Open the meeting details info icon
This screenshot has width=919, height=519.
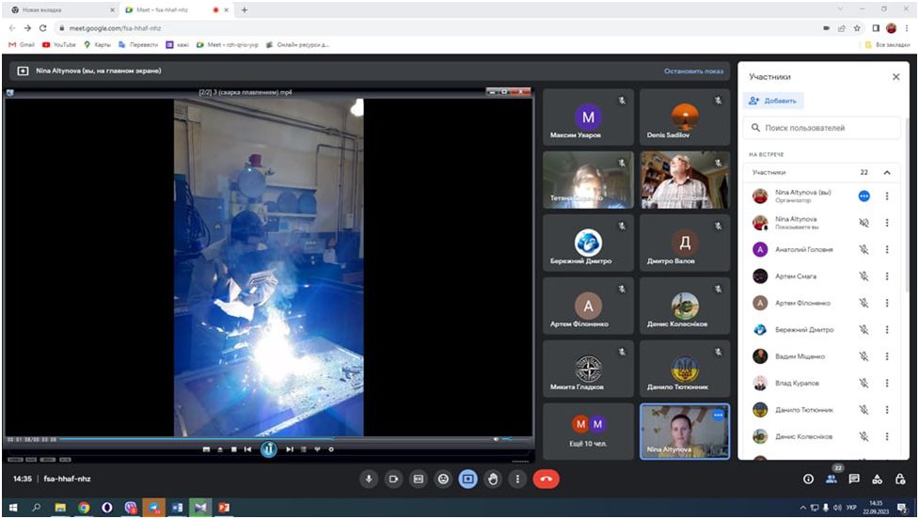tap(808, 480)
